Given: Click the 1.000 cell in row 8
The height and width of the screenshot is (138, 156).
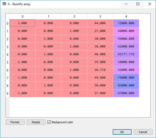Looking at the screenshot, I should tap(48, 85).
